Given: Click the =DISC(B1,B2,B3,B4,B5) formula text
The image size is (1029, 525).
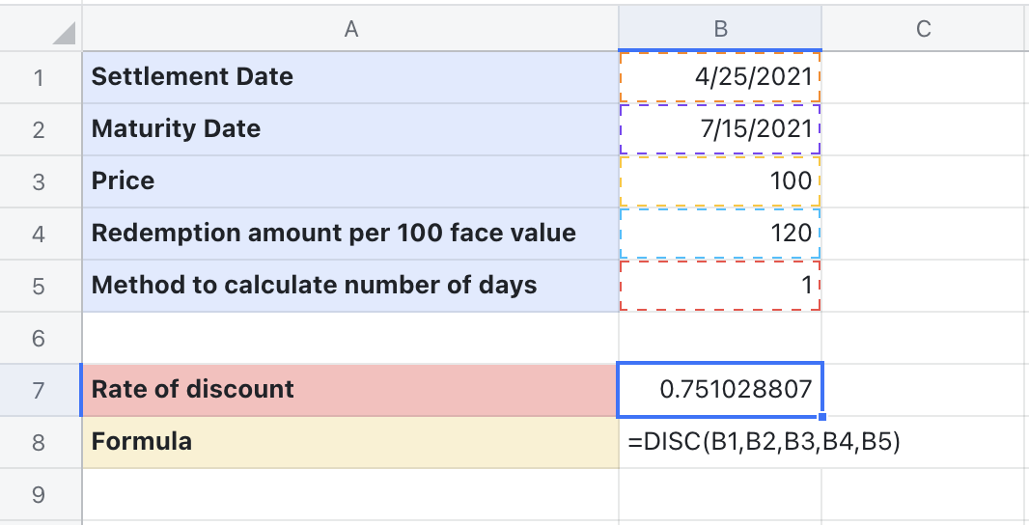Looking at the screenshot, I should (x=764, y=442).
